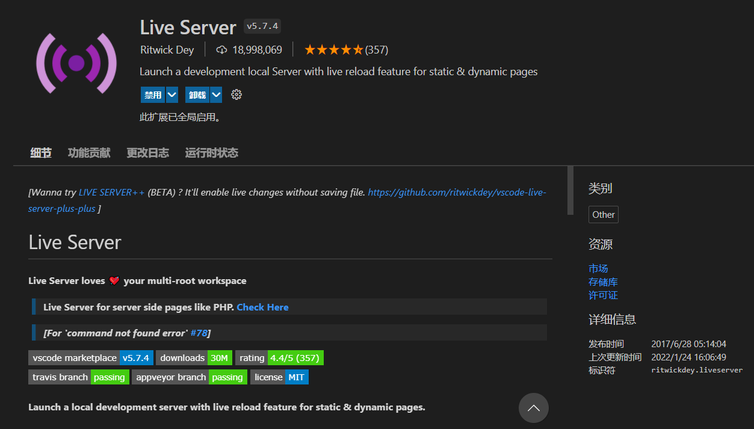
Task: Expand the dropdown arrow next to 禁用
Action: (172, 95)
